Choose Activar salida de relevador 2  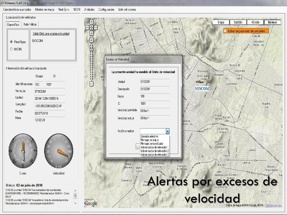click(155, 151)
